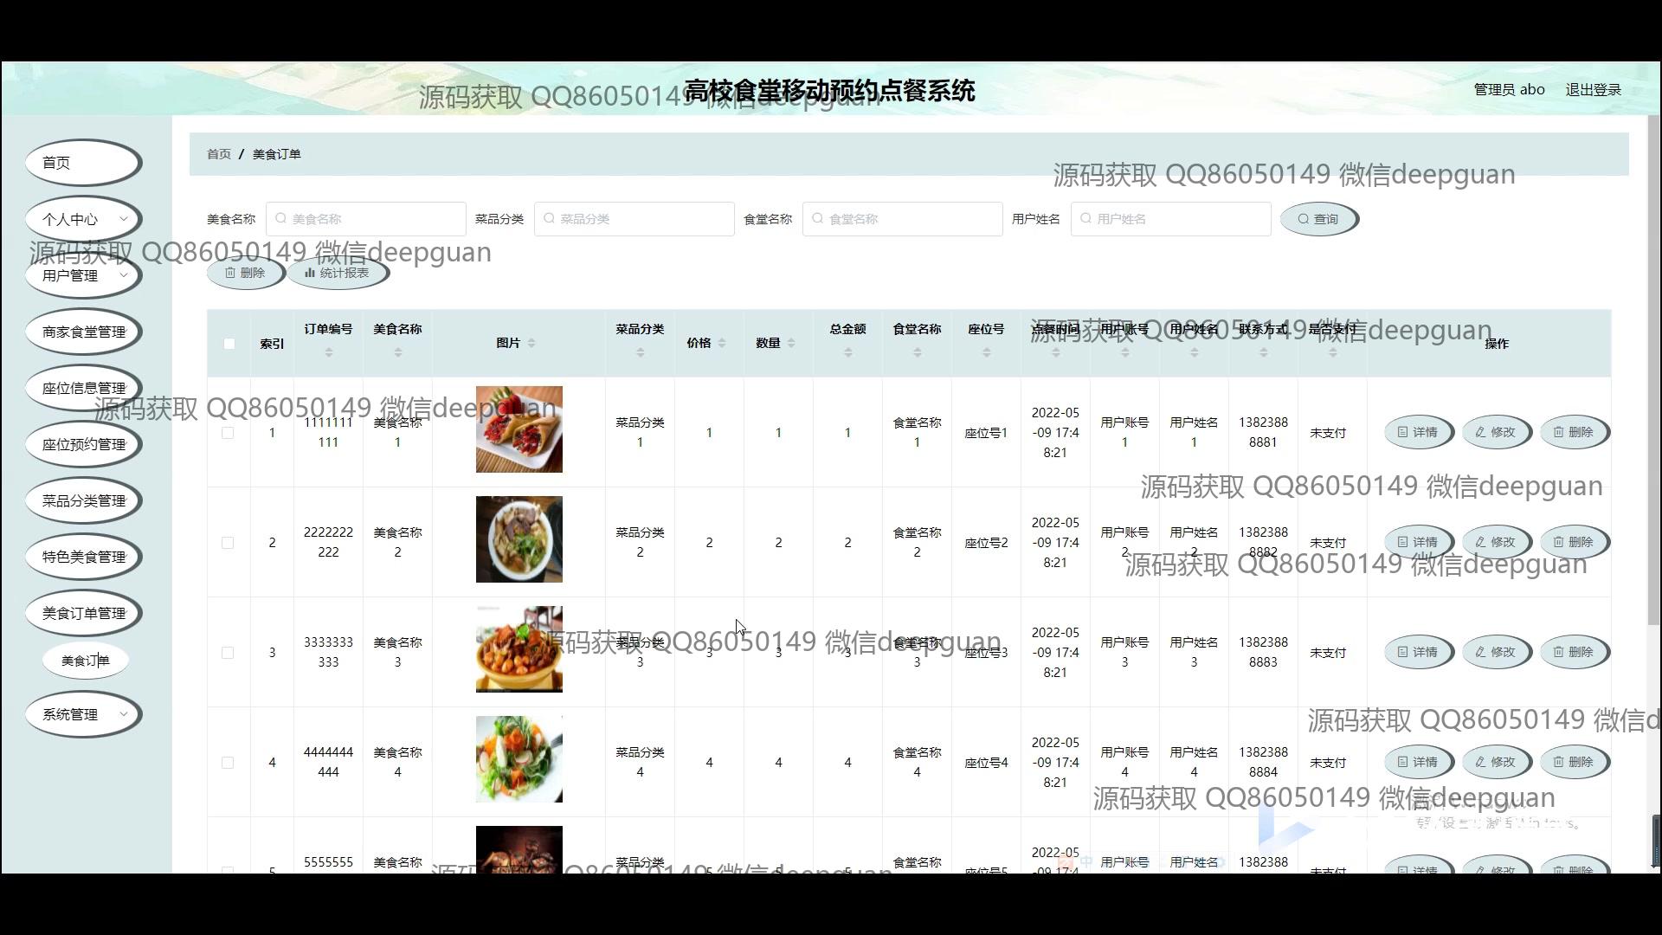Expand the 个人中心 sidebar menu
This screenshot has width=1662, height=935.
click(83, 220)
